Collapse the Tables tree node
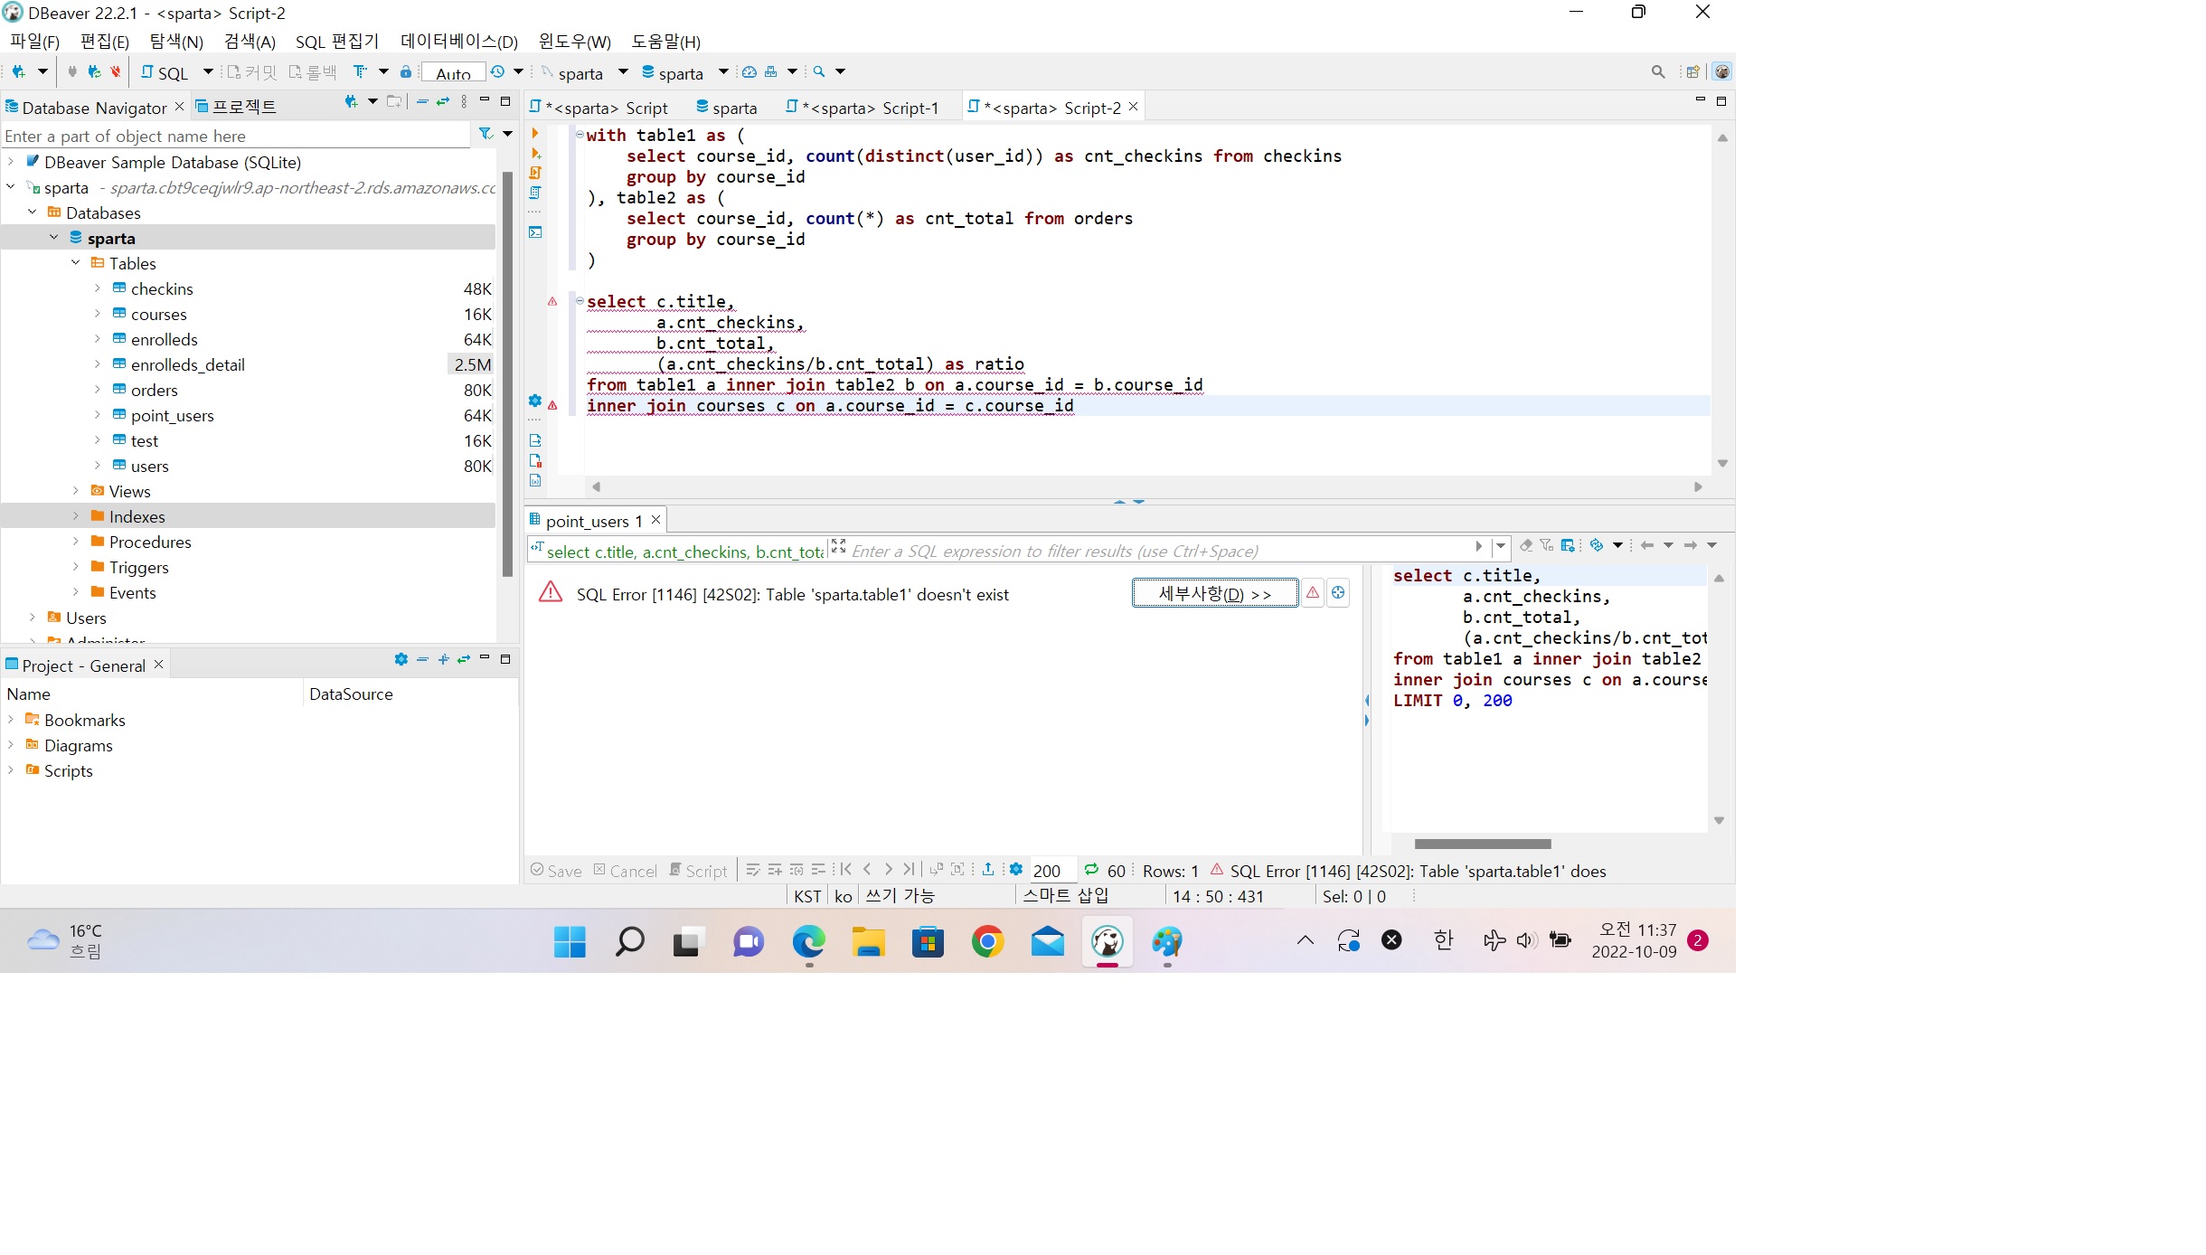 pos(75,263)
